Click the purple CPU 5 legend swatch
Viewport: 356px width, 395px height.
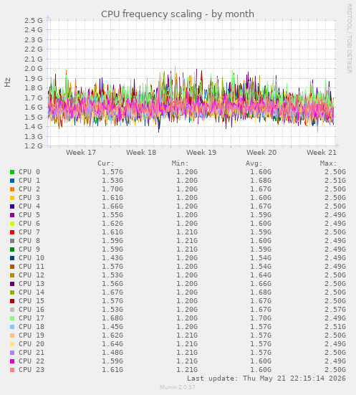coord(12,215)
